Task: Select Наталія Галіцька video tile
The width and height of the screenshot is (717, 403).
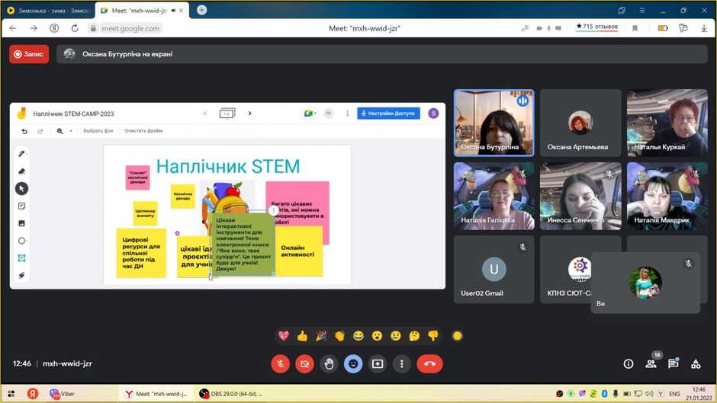Action: 494,196
